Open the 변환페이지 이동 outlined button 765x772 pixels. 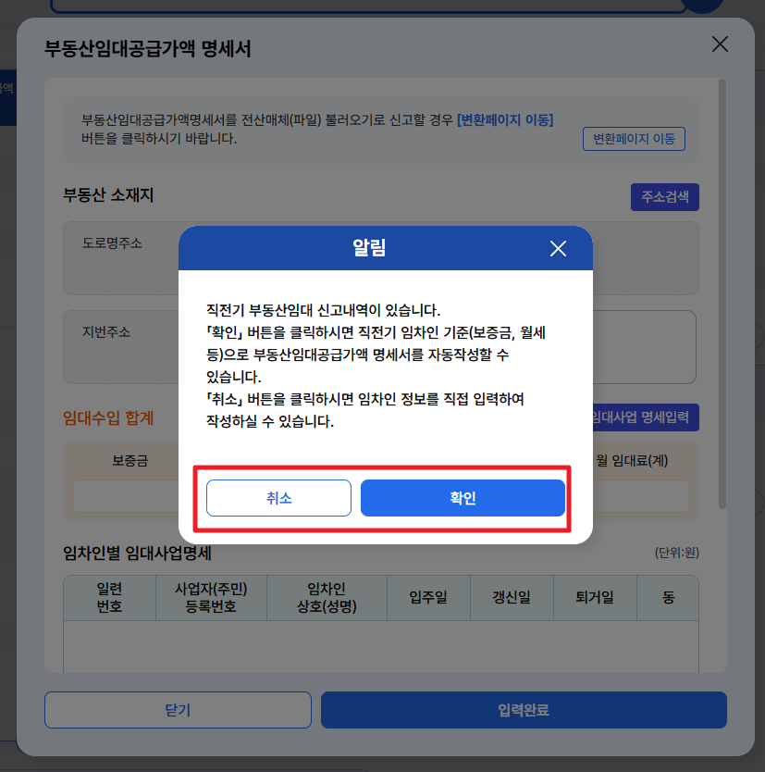pyautogui.click(x=634, y=139)
